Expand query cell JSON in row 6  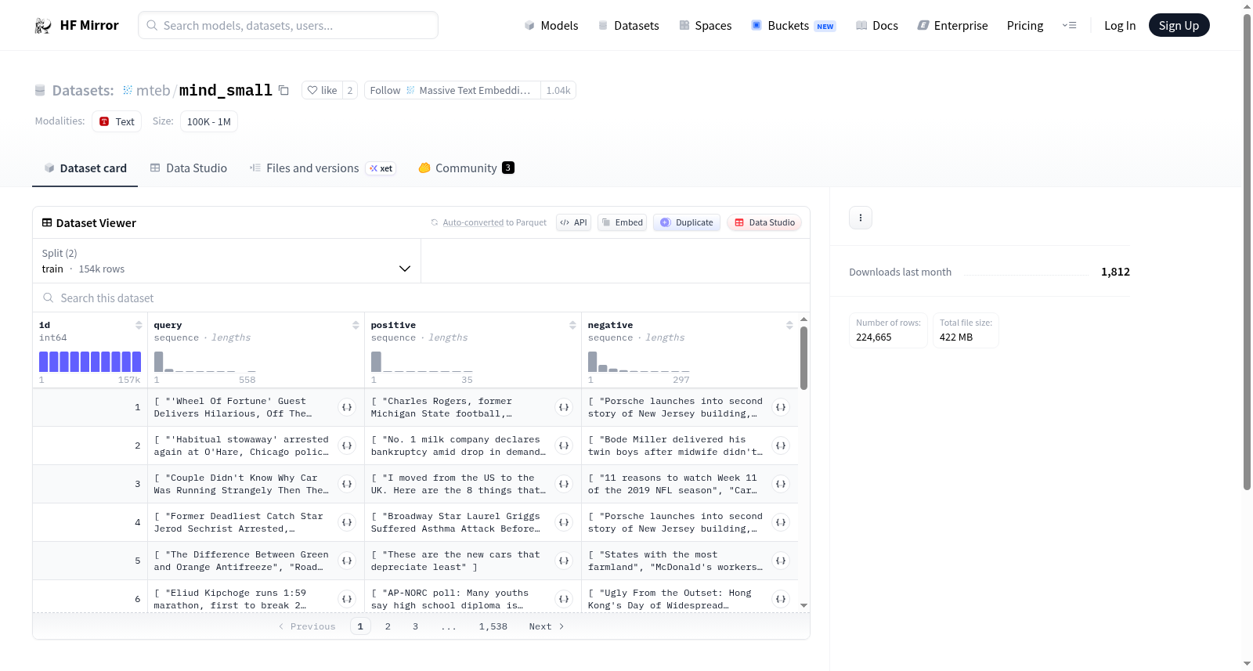347,599
